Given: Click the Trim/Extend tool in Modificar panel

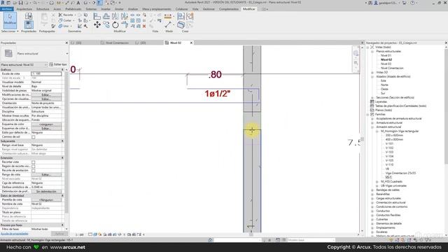Looking at the screenshot, I should pos(125,25).
